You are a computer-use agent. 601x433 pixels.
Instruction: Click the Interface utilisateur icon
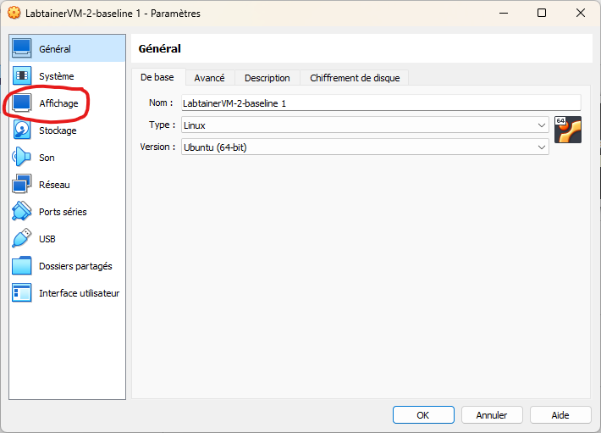[22, 293]
